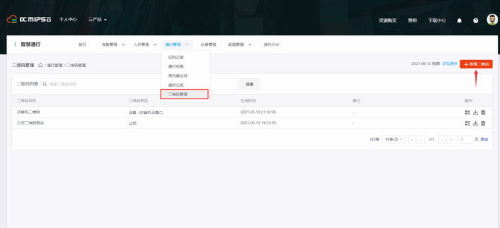Click the home icon in the breadcrumb

click(41, 65)
